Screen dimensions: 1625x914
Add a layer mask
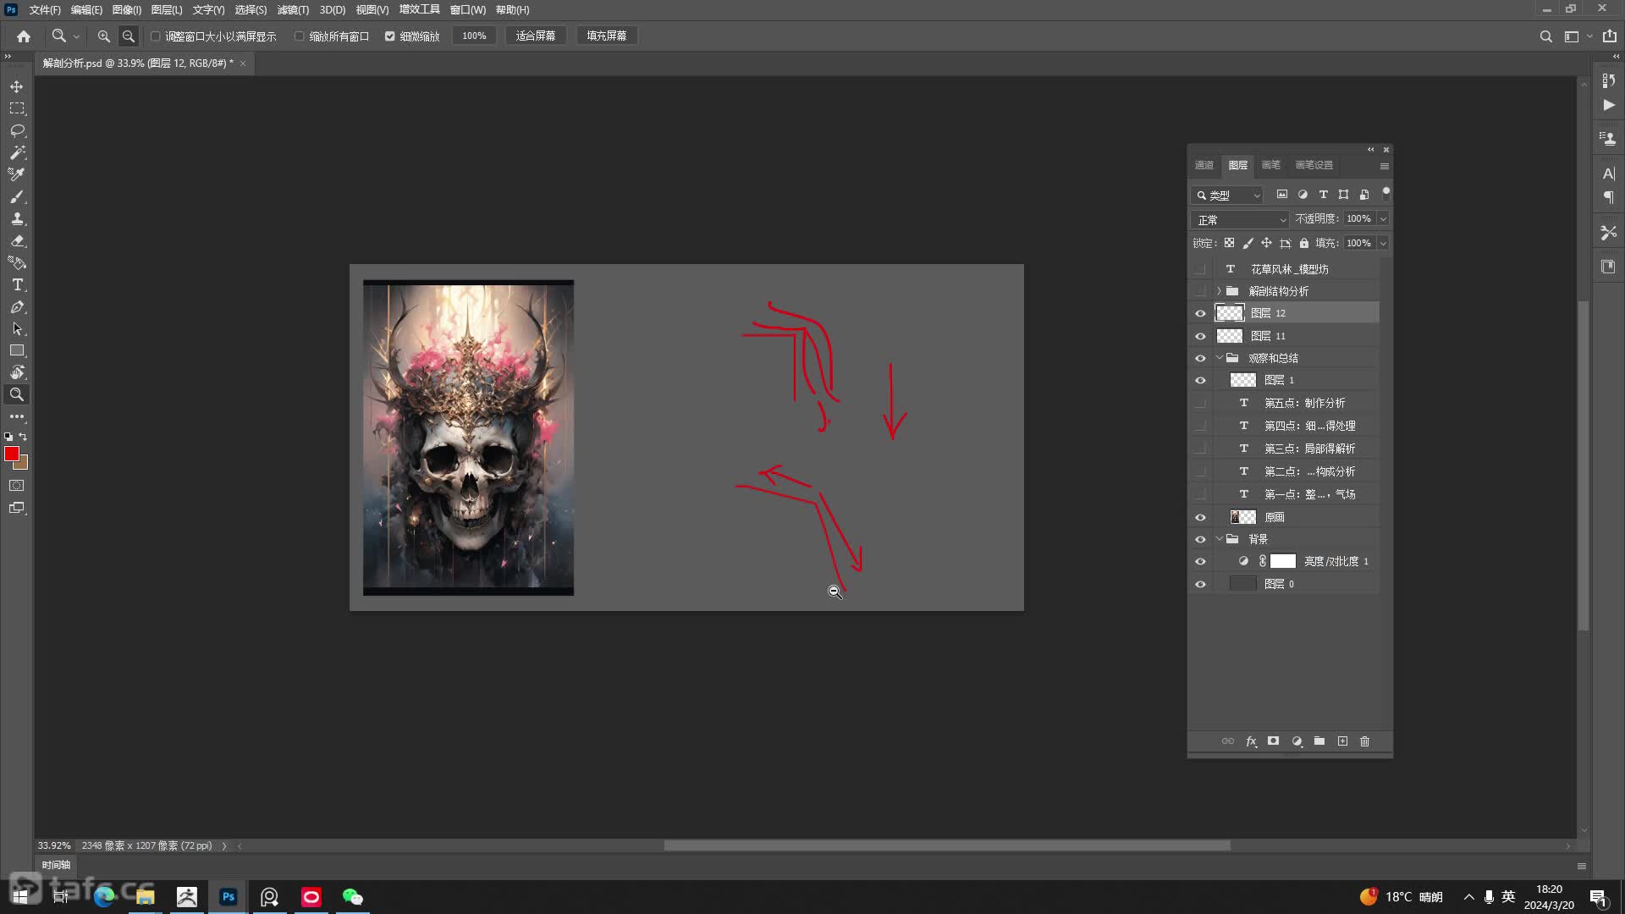coord(1273,741)
